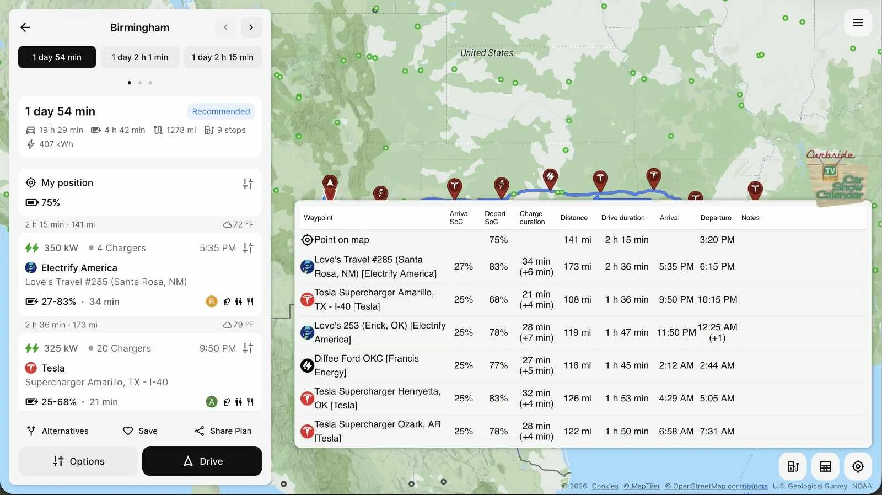Save this route plan

click(x=140, y=431)
